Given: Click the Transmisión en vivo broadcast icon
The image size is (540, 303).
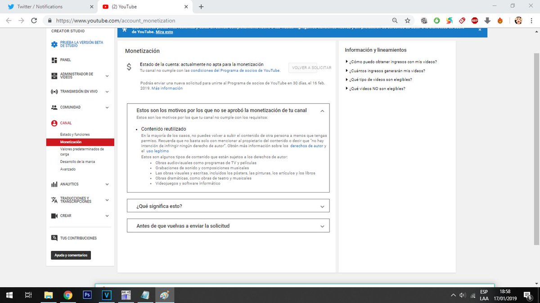Looking at the screenshot, I should 54,92.
